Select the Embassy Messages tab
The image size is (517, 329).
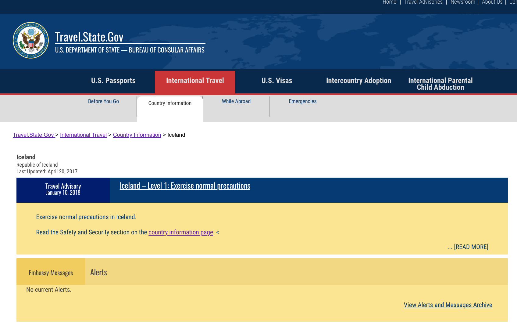(51, 272)
